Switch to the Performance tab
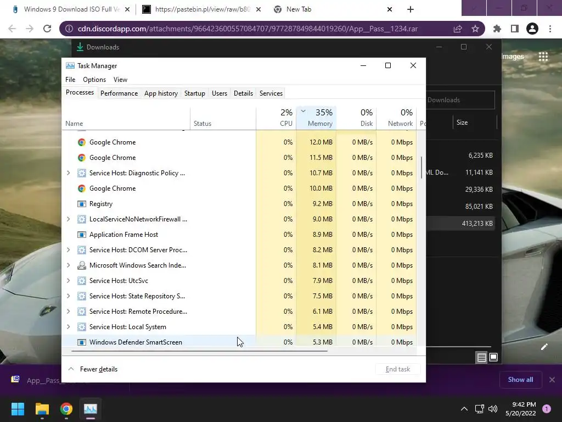The image size is (562, 422). point(119,93)
